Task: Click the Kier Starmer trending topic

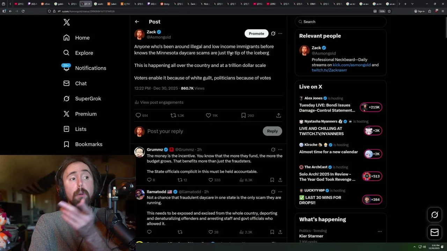Action: point(311,236)
